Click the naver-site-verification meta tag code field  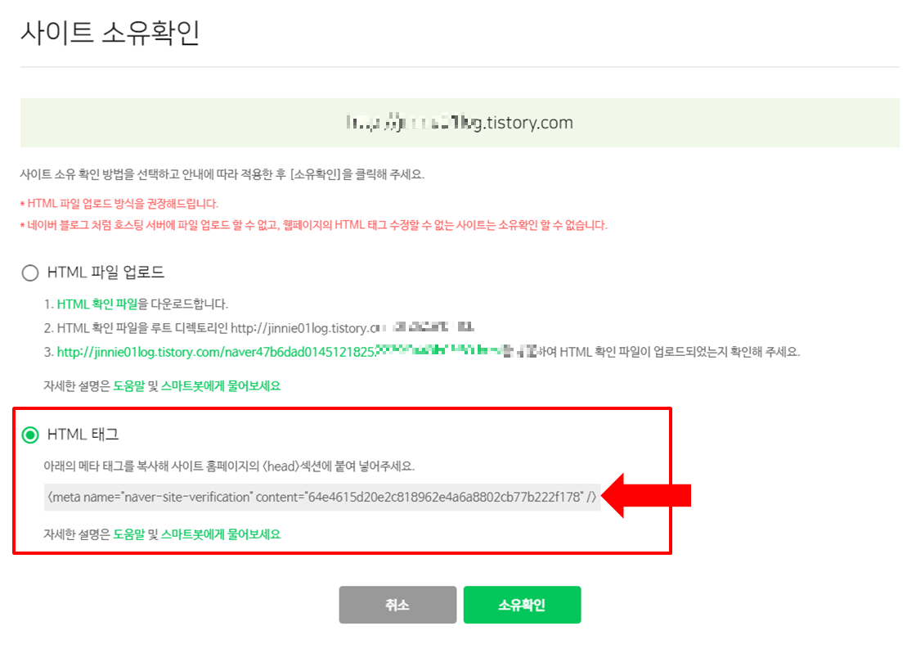pyautogui.click(x=322, y=498)
